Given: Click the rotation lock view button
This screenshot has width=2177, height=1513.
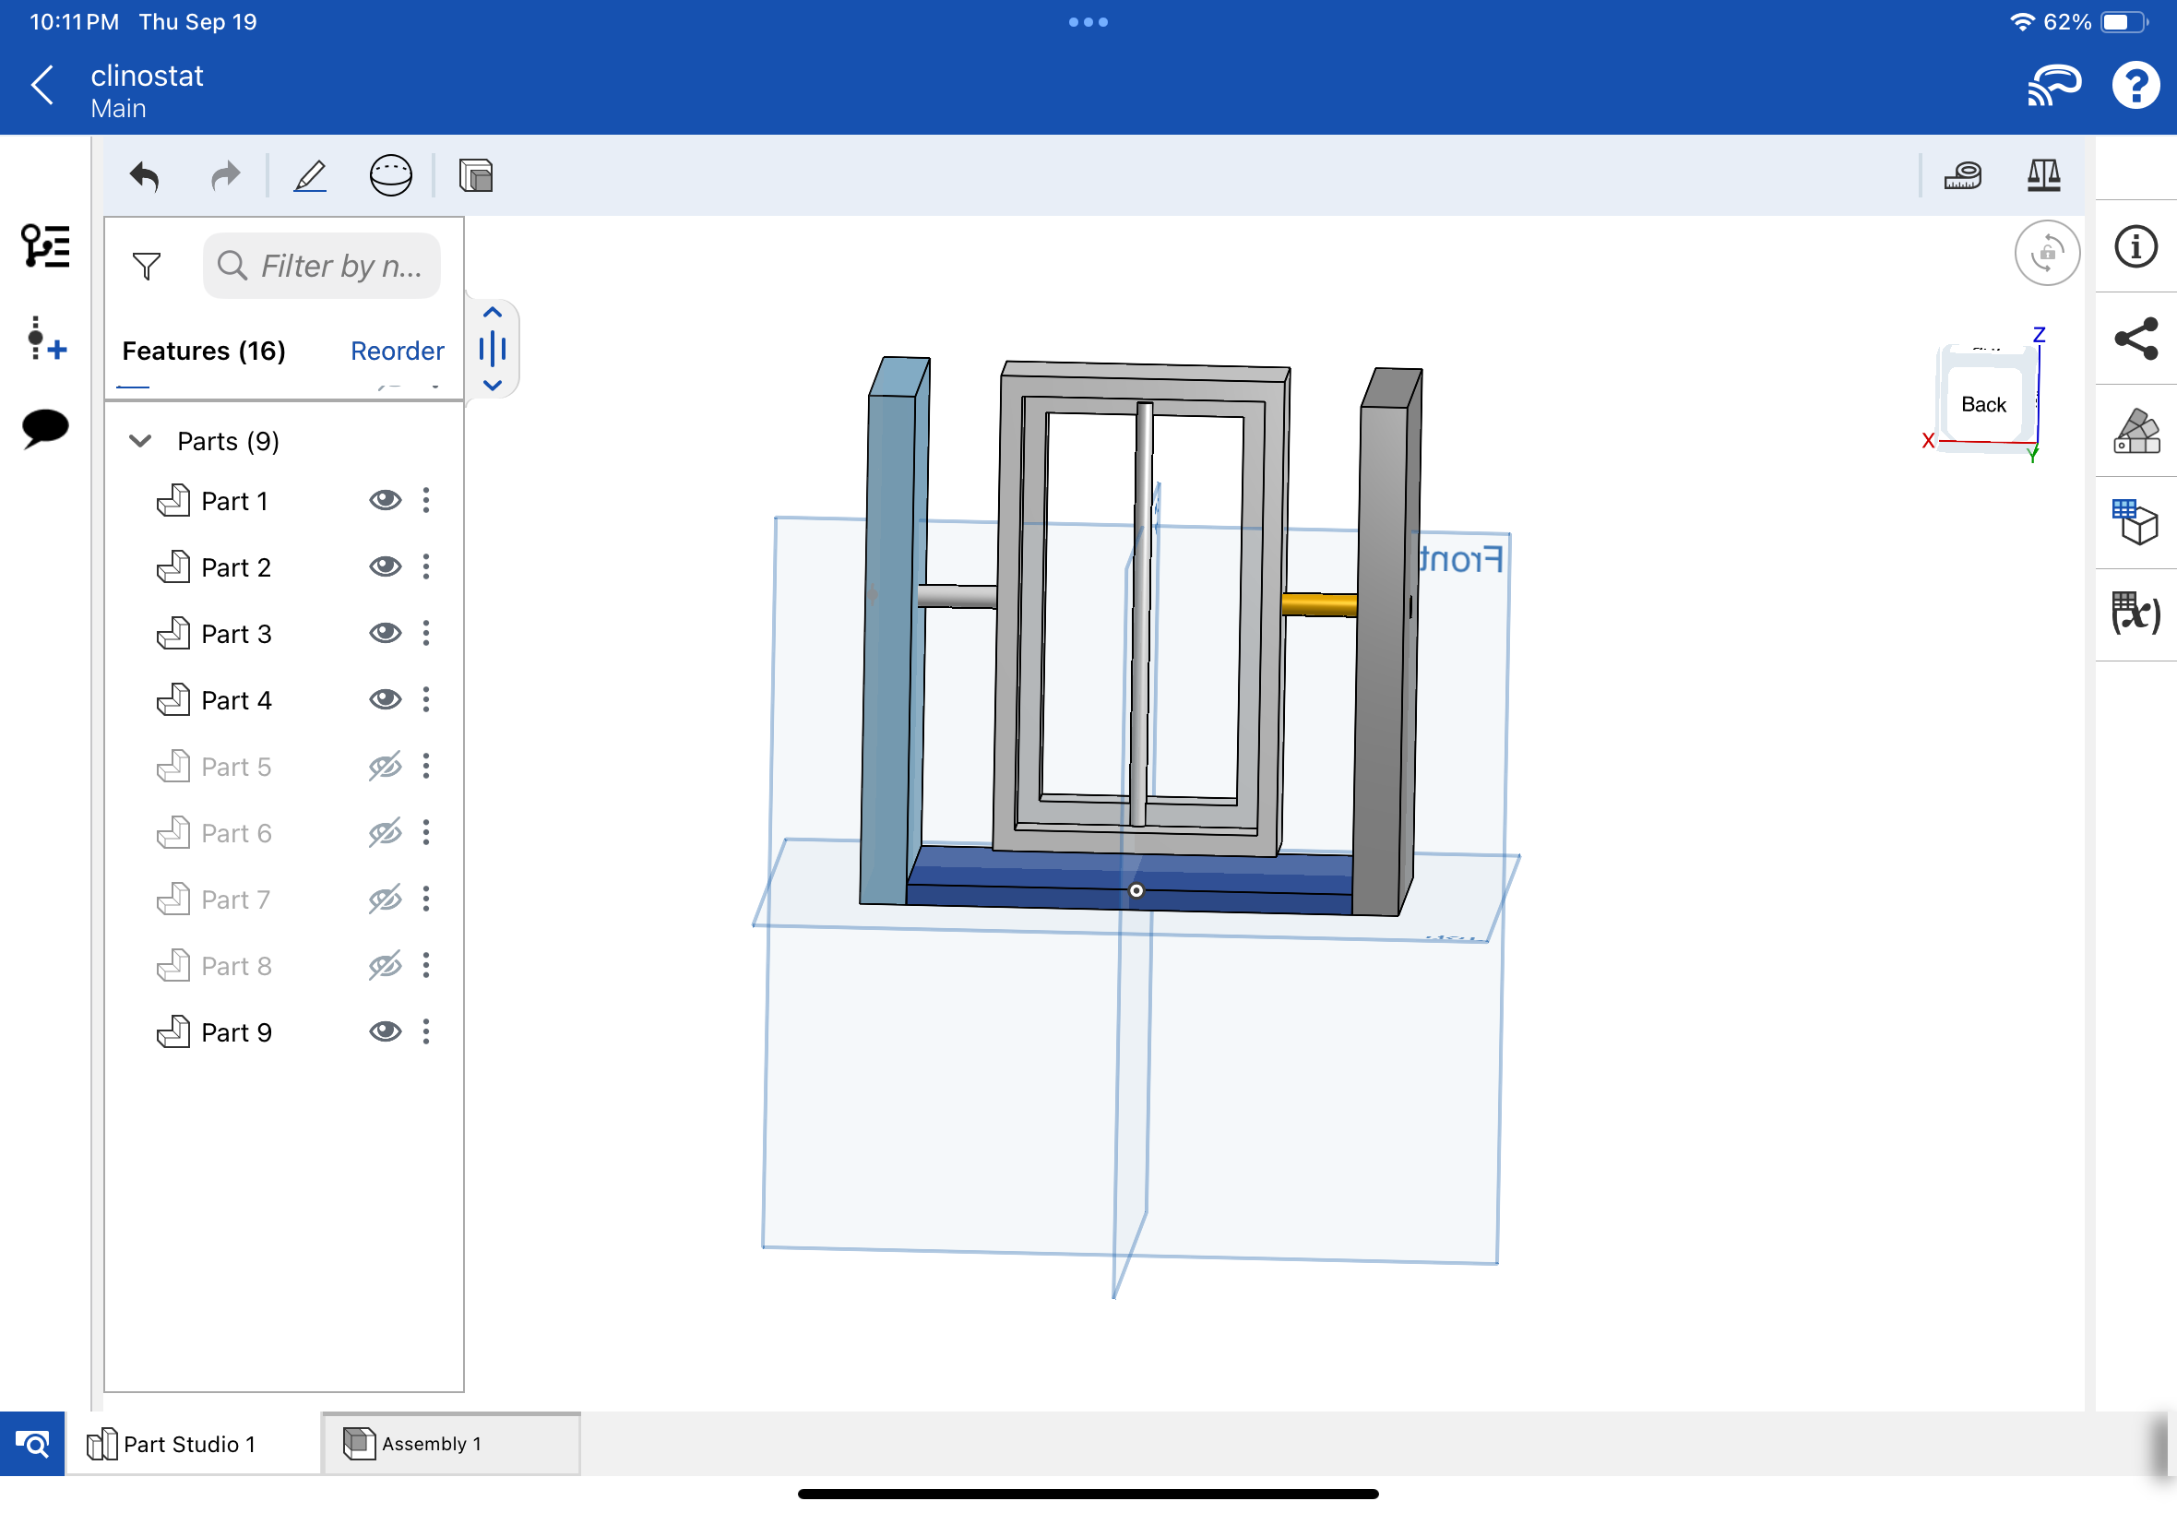Looking at the screenshot, I should coord(2047,253).
